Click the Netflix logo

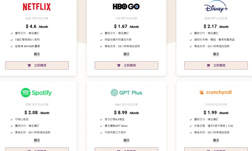(x=37, y=7)
